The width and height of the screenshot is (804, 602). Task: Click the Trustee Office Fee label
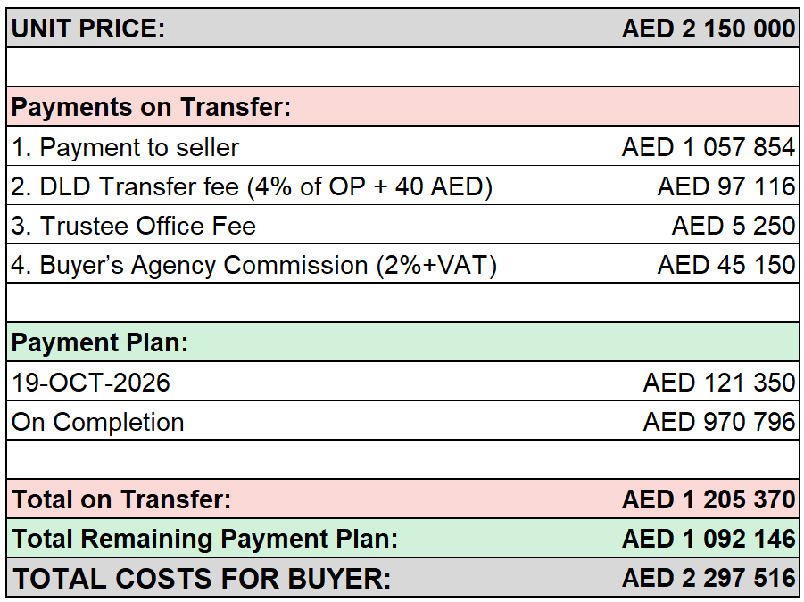[133, 226]
